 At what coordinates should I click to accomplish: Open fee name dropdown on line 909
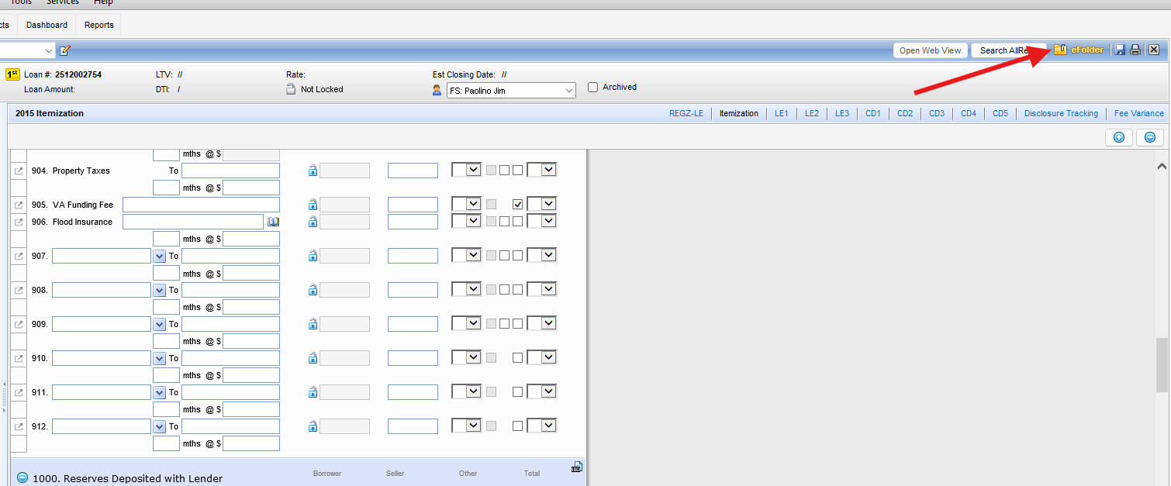coord(160,324)
